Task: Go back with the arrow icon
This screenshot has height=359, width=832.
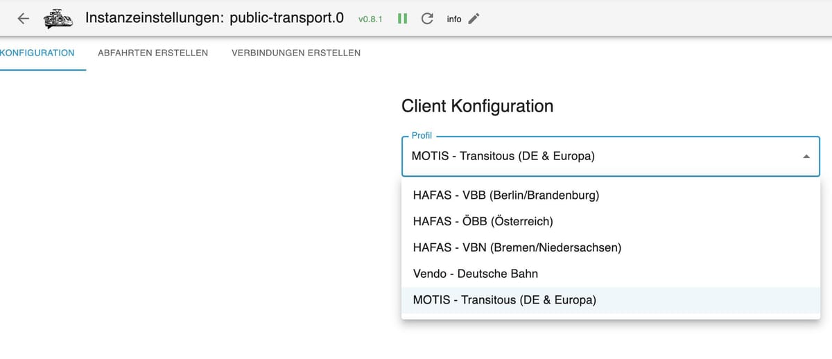Action: tap(23, 19)
